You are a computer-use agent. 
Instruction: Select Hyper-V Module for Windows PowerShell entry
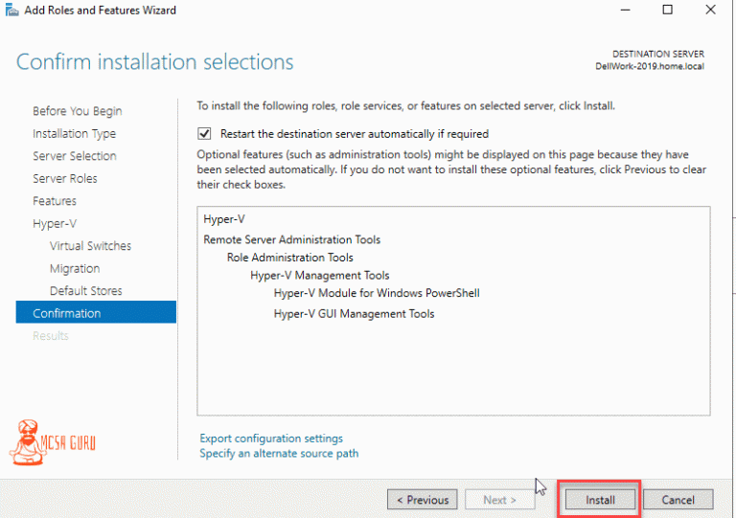tap(377, 293)
